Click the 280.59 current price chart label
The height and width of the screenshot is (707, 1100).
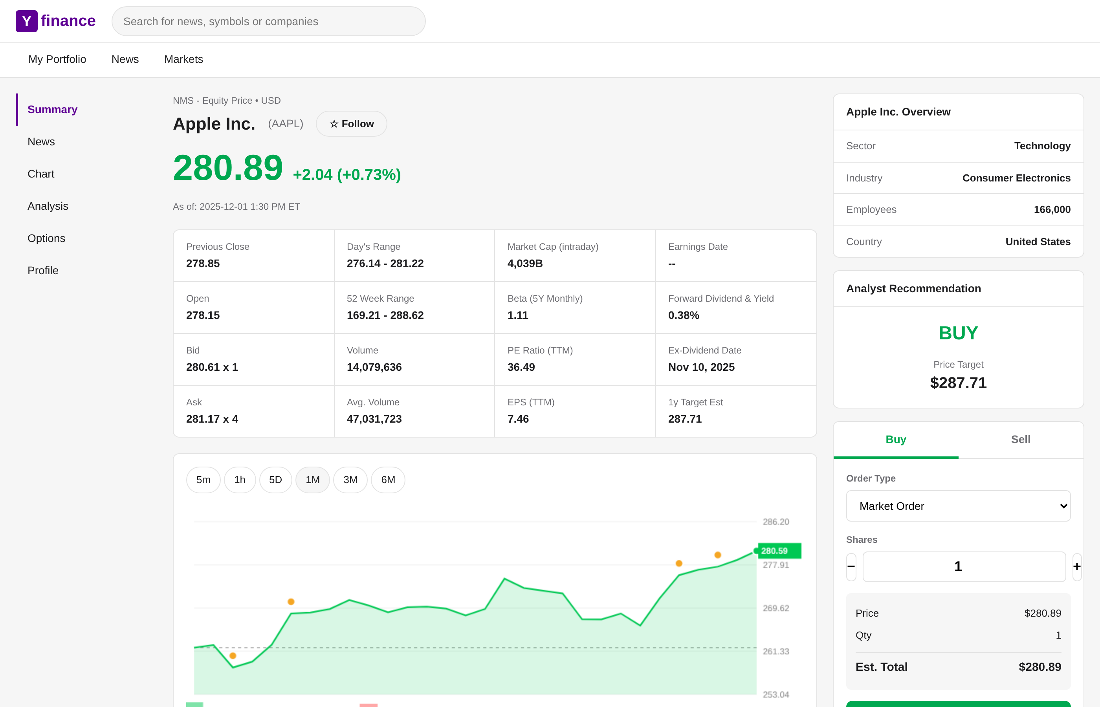(779, 550)
